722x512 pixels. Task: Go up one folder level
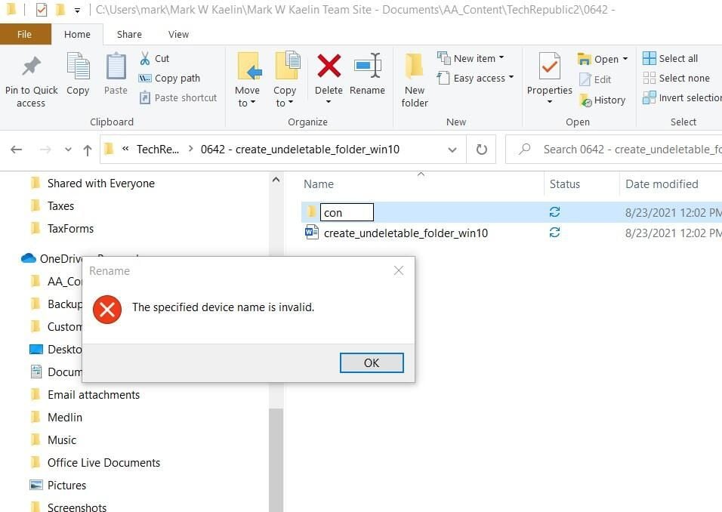click(88, 150)
